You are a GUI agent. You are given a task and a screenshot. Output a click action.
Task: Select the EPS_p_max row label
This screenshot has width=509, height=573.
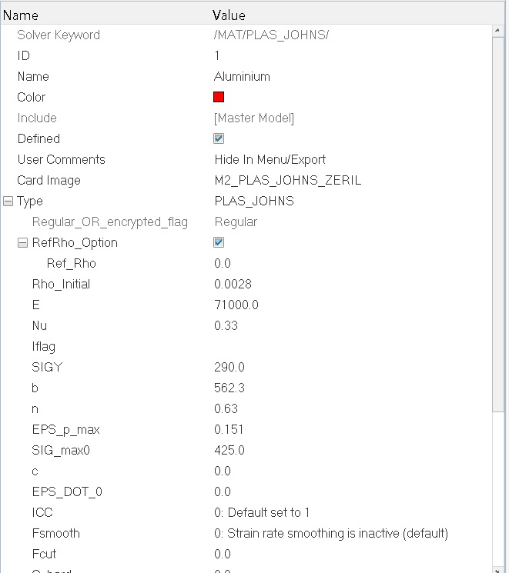pos(66,429)
